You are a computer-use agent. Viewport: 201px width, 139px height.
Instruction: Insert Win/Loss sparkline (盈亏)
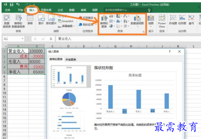click(x=191, y=20)
